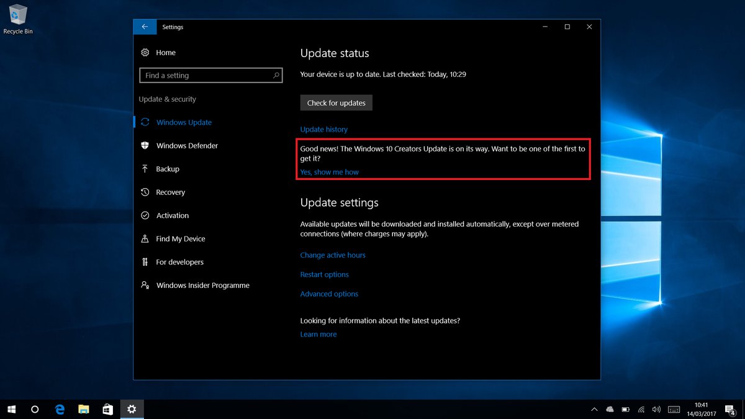The width and height of the screenshot is (745, 419).
Task: Open Home via the gear icon
Action: 145,53
